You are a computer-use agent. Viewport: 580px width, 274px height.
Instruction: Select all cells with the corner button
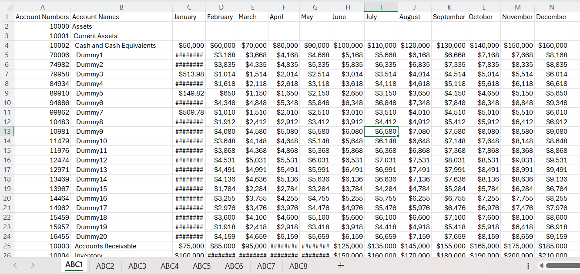tap(9, 7)
